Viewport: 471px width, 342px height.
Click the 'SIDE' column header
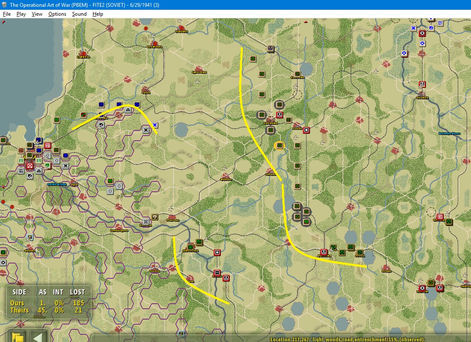coord(19,292)
